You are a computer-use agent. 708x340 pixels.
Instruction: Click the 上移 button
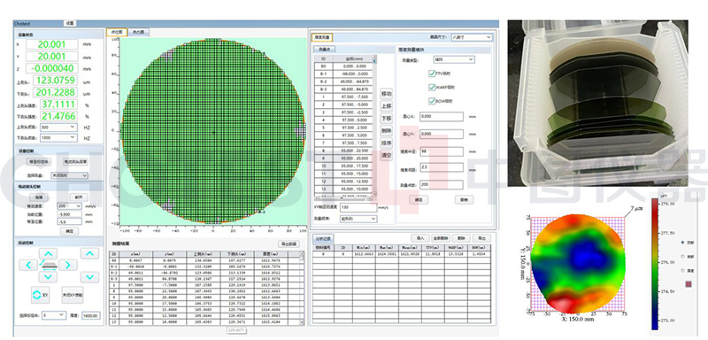pyautogui.click(x=387, y=106)
